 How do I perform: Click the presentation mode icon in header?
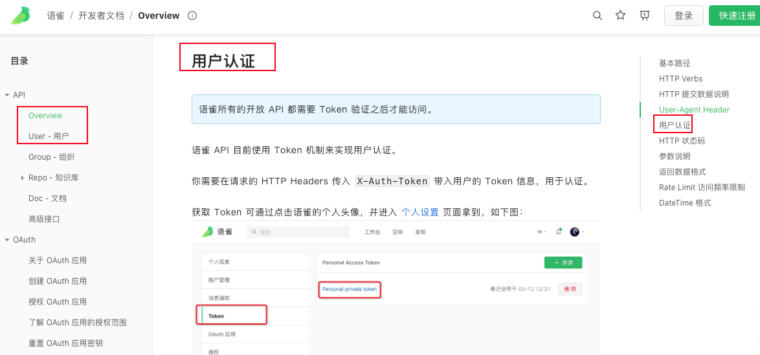tap(645, 16)
